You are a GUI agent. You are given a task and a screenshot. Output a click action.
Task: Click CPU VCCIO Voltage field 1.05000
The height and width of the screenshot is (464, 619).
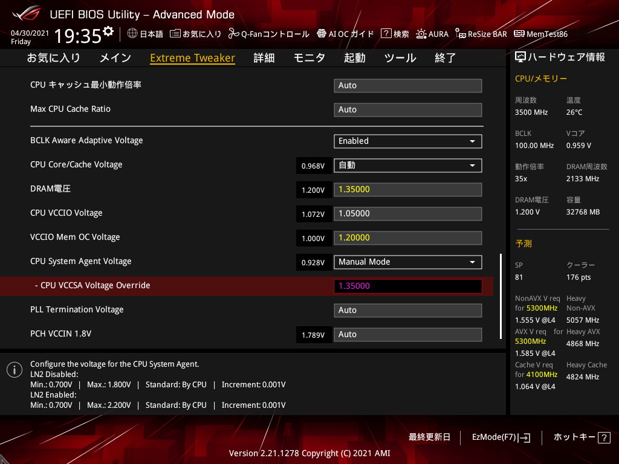click(408, 214)
